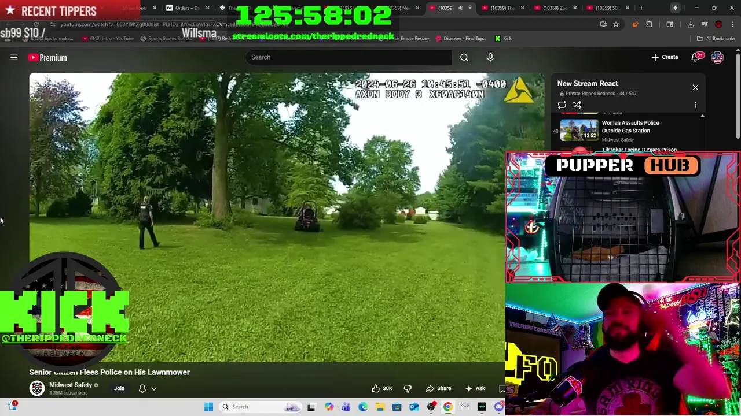Open the Kick bookmark
741x416 pixels.
(x=503, y=38)
